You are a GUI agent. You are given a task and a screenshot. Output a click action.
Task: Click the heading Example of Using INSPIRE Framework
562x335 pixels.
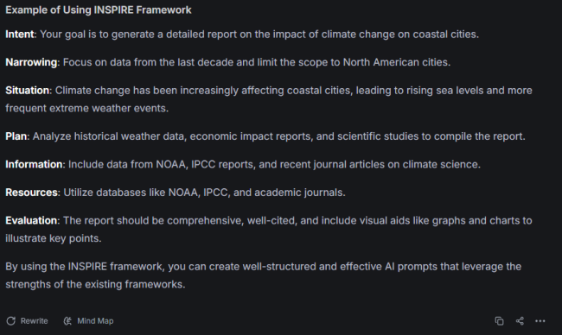click(x=99, y=10)
